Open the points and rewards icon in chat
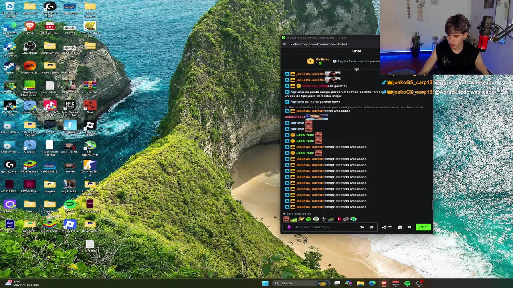The height and width of the screenshot is (288, 513). pos(387,227)
